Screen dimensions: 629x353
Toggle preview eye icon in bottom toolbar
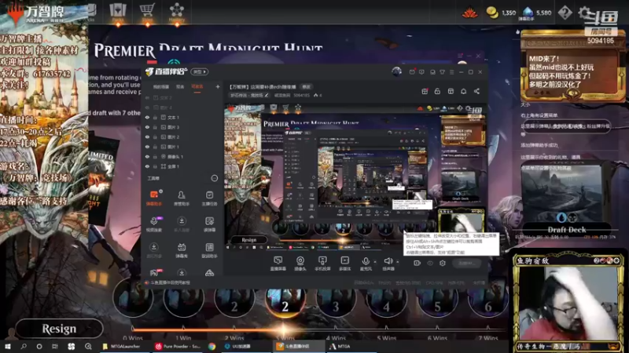(430, 263)
